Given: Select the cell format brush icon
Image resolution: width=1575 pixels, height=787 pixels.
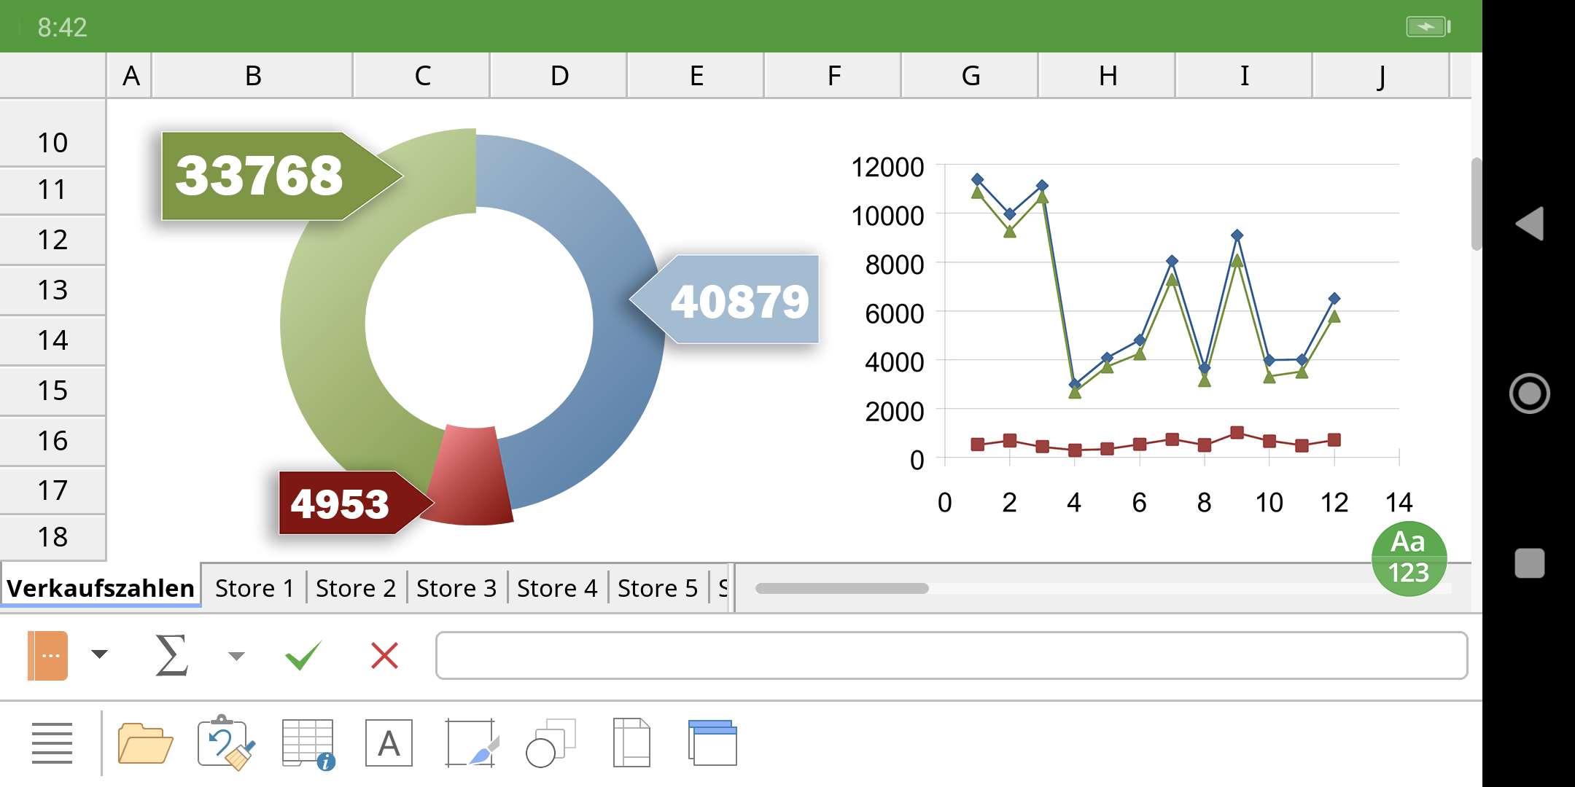Looking at the screenshot, I should tap(472, 743).
